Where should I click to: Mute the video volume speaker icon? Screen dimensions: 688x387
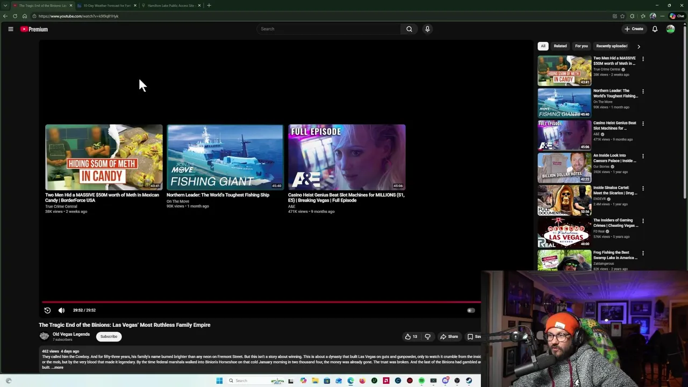point(61,310)
